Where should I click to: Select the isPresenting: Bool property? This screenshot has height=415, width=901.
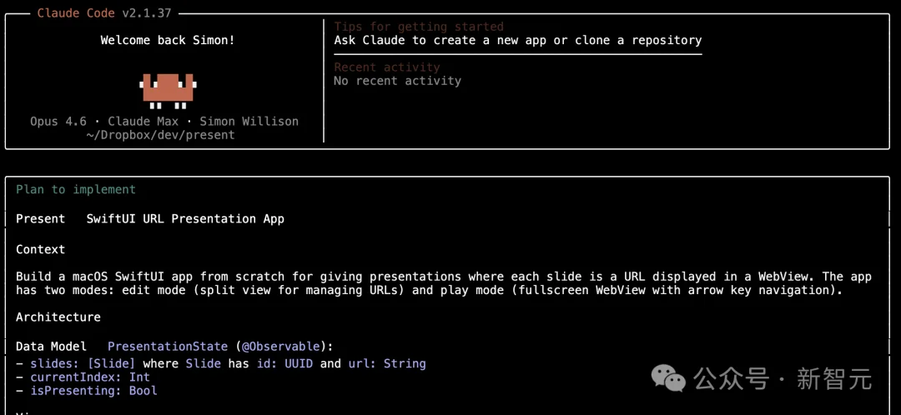(x=93, y=390)
